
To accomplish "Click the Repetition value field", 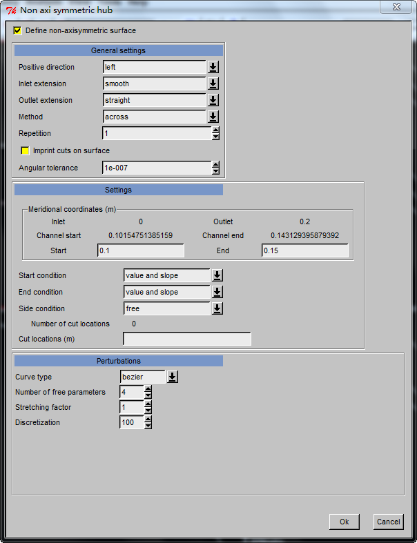I will coord(157,133).
